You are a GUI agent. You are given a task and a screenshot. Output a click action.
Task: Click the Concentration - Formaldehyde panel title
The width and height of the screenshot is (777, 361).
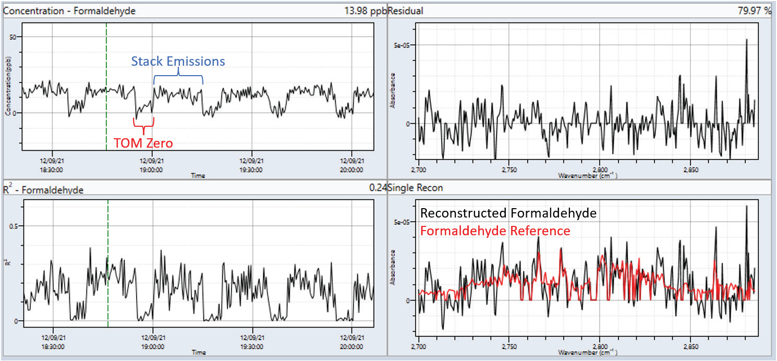(69, 11)
